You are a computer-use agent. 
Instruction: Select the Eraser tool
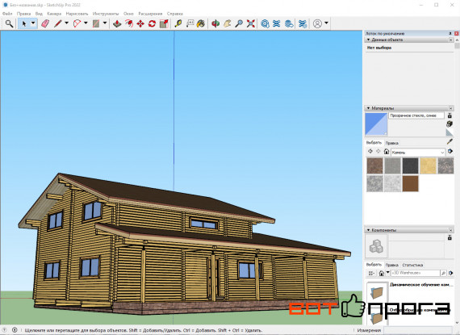click(45, 23)
